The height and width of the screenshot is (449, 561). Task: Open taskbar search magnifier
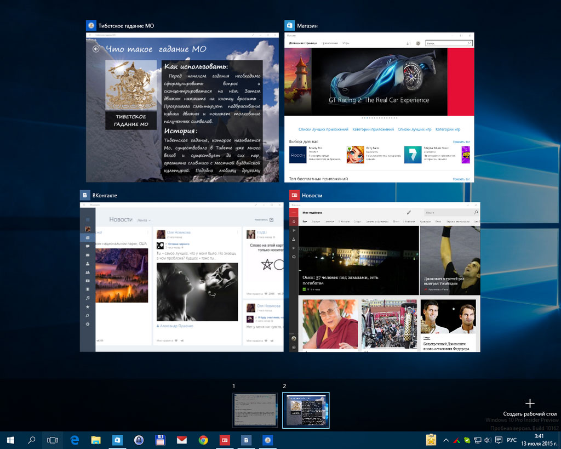pos(31,440)
